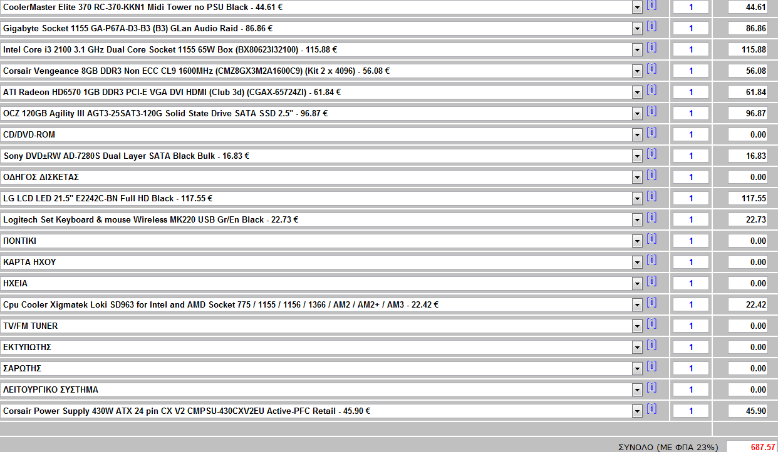Open info icon for Corsair 430W Power Supply
The image size is (778, 452).
pos(651,409)
